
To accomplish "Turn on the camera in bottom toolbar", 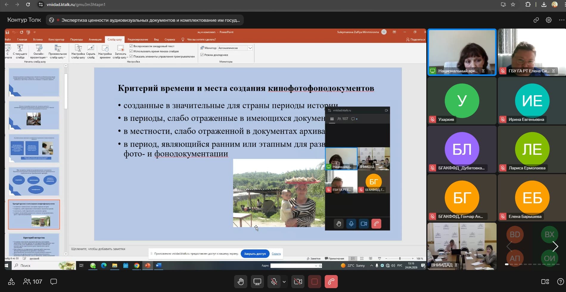I will click(x=298, y=282).
